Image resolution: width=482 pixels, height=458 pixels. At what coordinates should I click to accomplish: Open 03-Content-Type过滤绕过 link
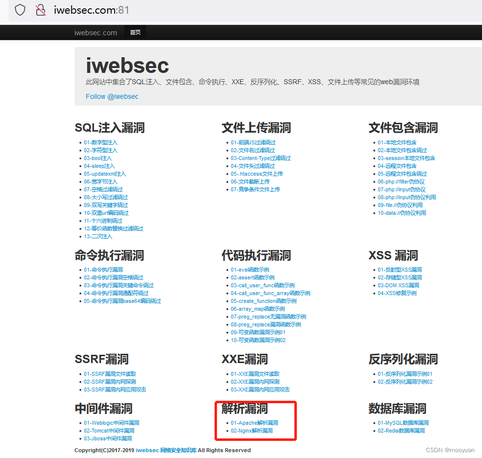coord(261,158)
